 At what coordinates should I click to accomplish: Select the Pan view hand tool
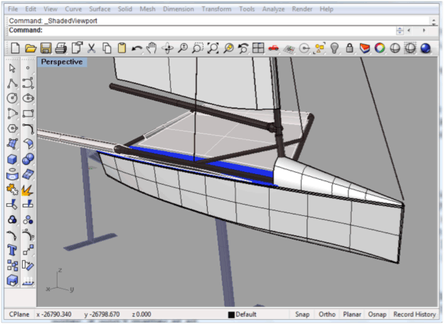152,48
